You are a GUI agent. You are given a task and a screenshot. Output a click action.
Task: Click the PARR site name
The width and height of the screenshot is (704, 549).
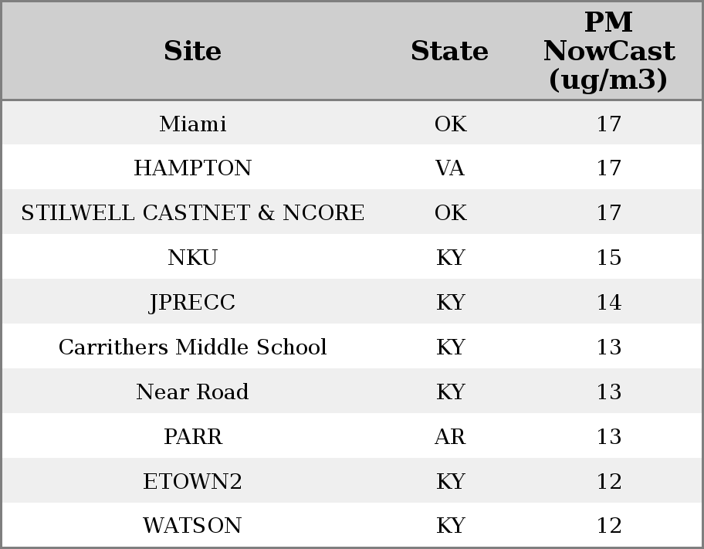[x=193, y=437]
